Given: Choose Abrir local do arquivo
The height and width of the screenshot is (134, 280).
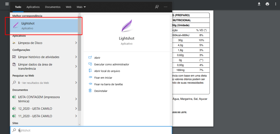Looking at the screenshot, I should (107, 71).
